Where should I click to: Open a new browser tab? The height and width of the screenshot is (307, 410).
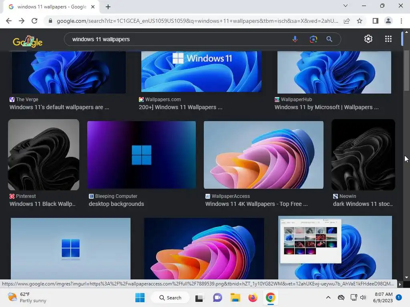point(108,7)
